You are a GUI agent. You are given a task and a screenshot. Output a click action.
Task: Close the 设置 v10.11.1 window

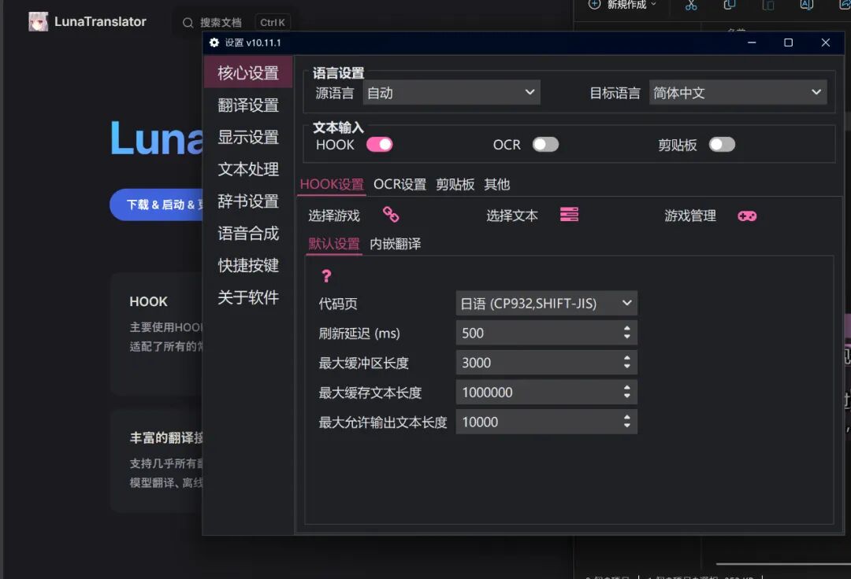pos(826,42)
